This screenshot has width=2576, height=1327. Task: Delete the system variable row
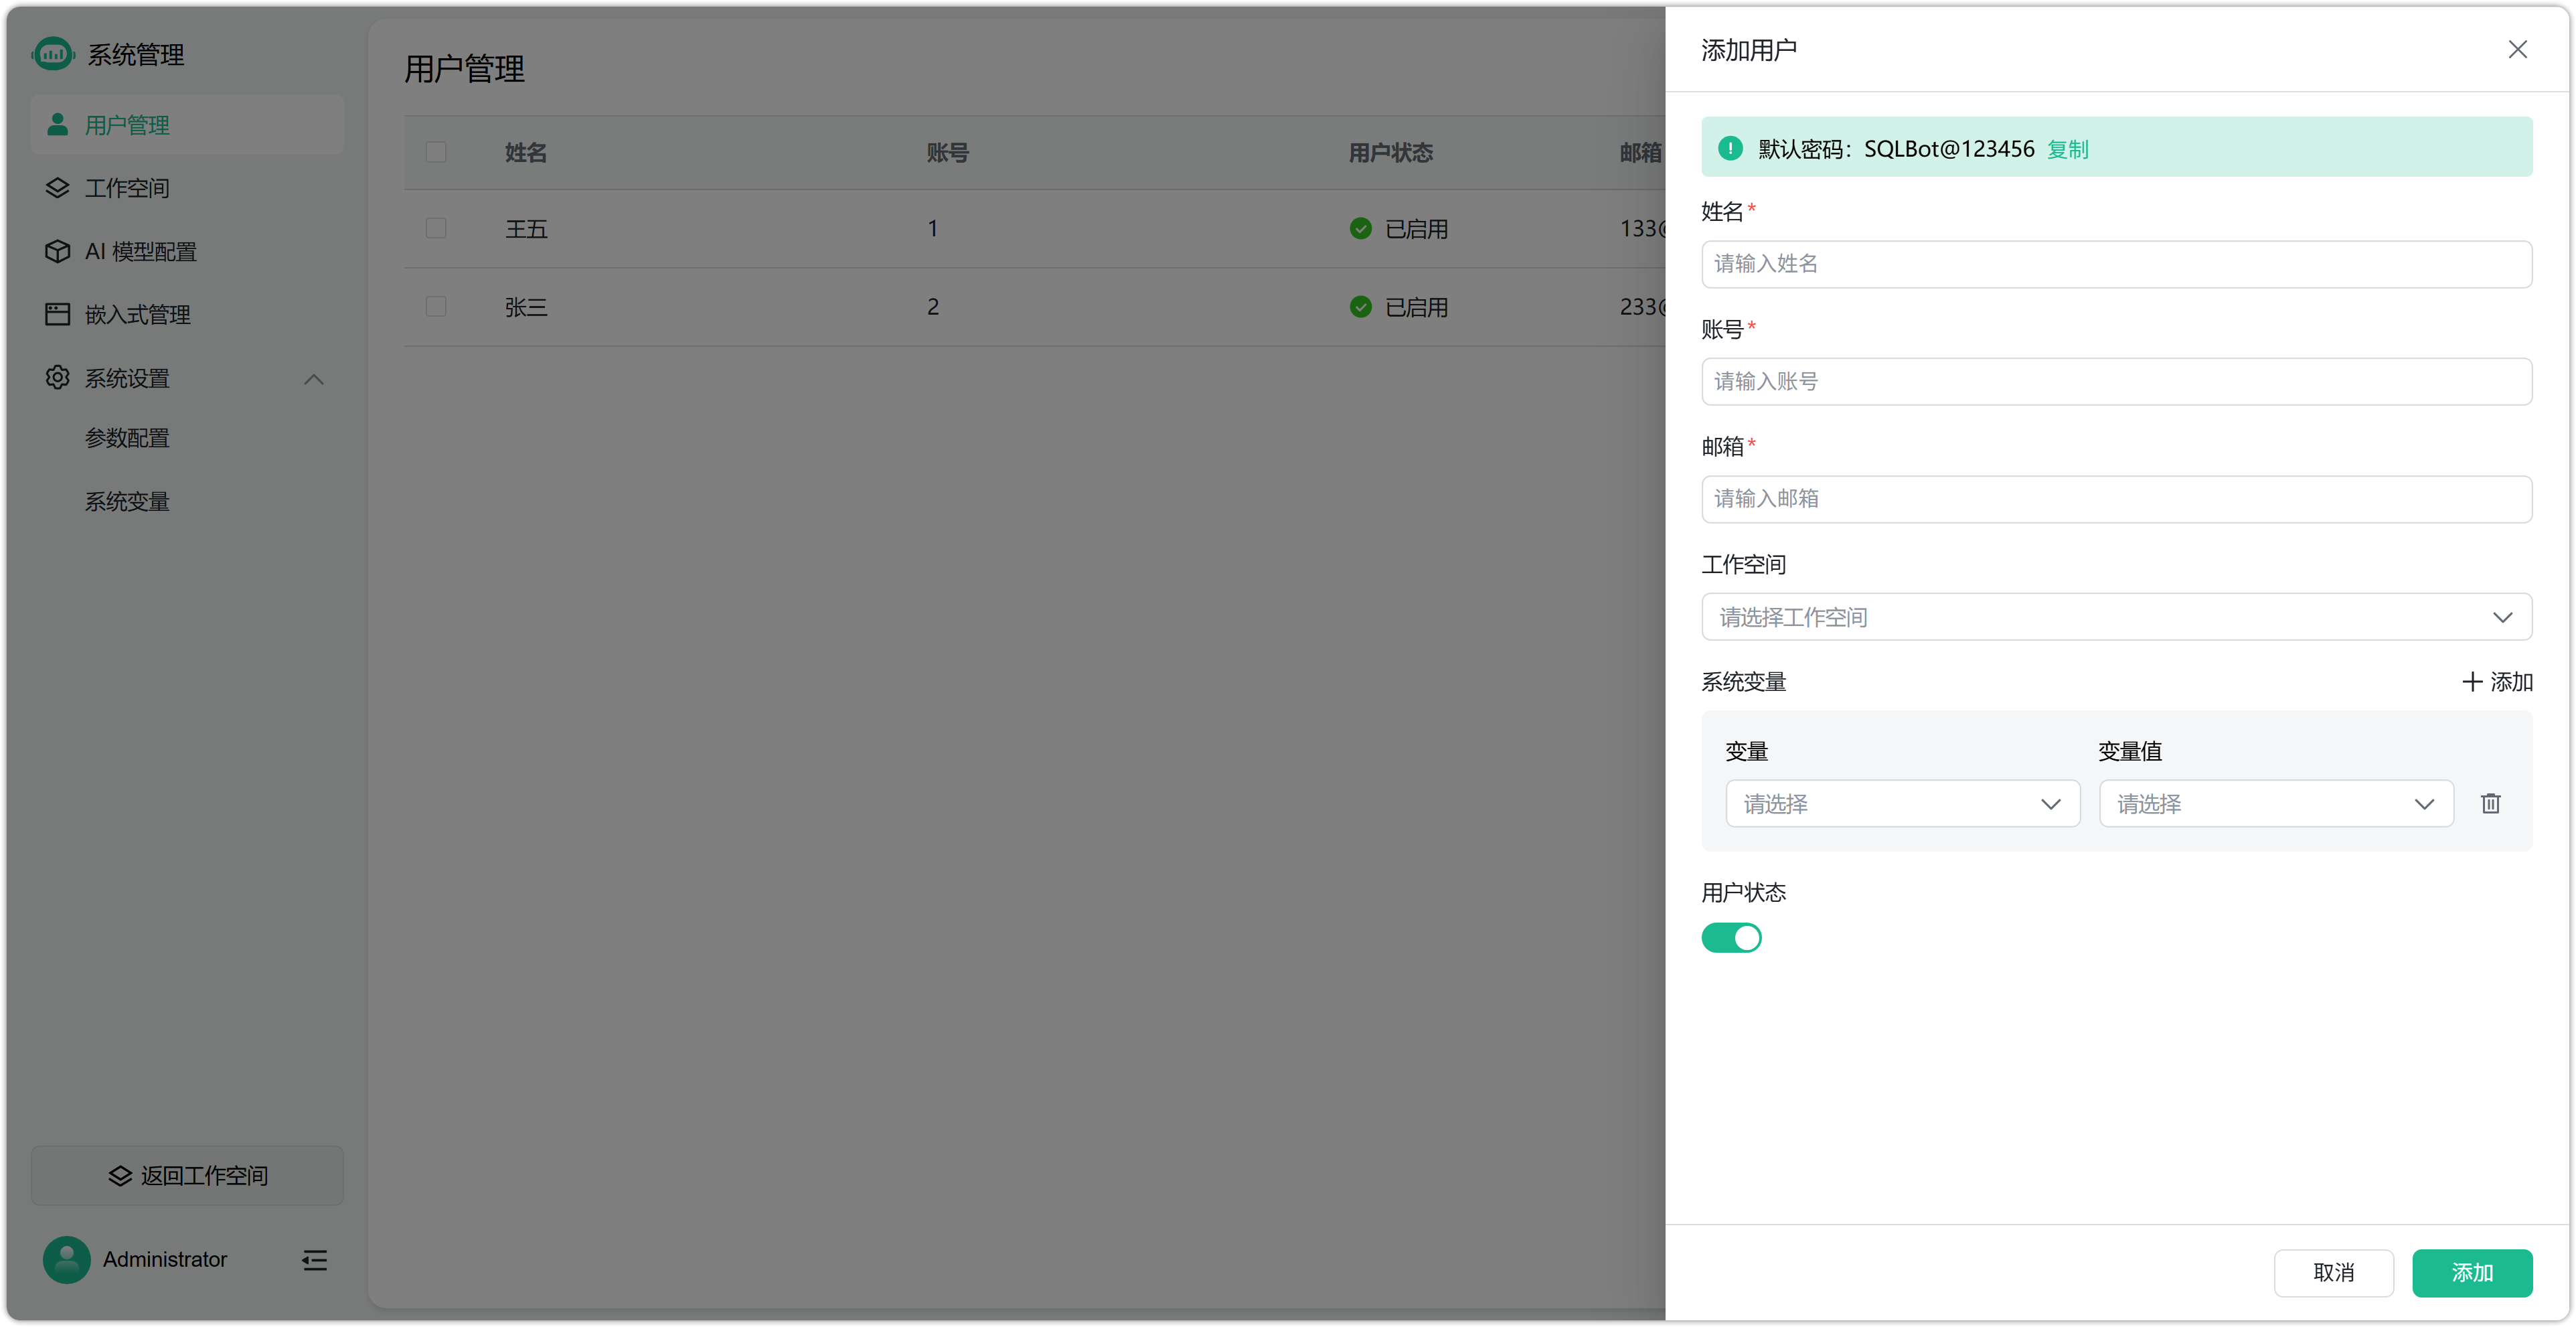point(2491,803)
